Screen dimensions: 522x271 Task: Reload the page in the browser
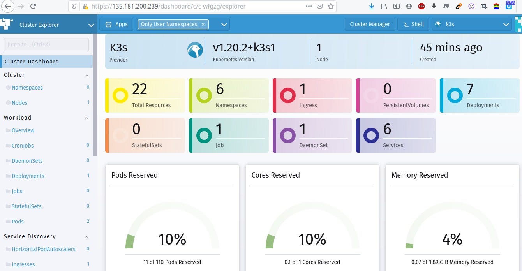(x=34, y=6)
